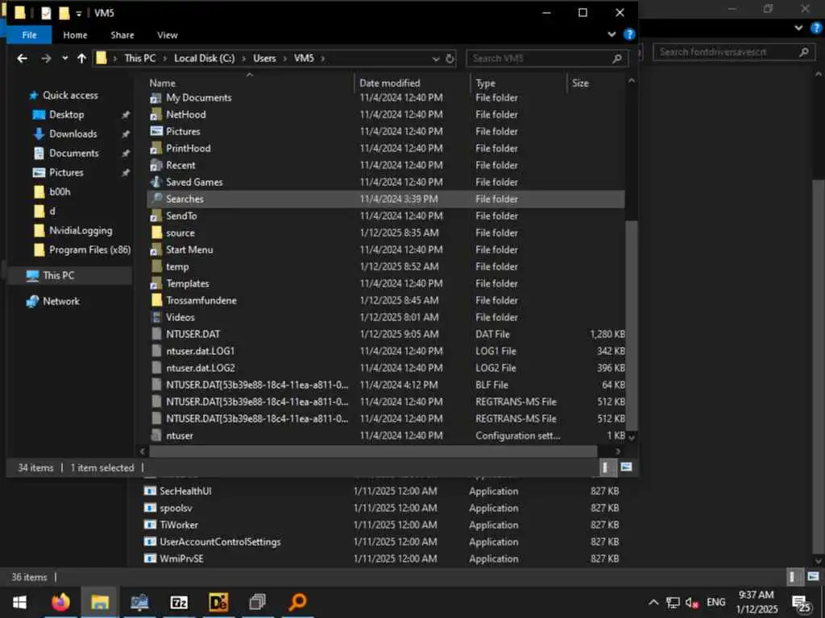Viewport: 825px width, 618px height.
Task: Sort by Date modified column
Action: pyautogui.click(x=389, y=83)
